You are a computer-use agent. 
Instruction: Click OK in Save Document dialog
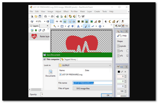107,95
